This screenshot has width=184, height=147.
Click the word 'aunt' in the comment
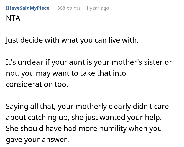click(77, 62)
